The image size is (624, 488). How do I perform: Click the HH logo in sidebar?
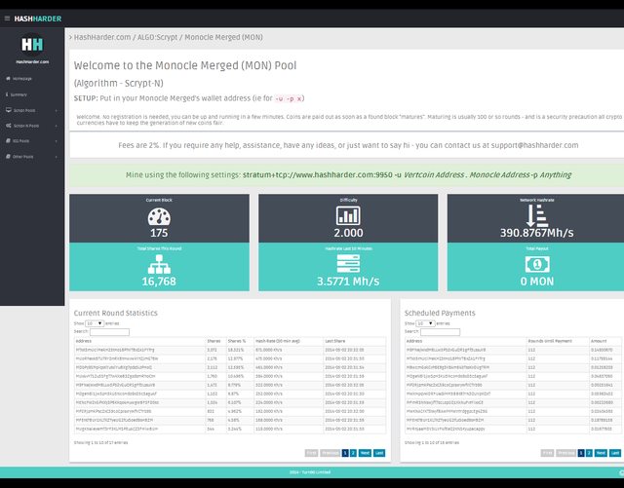click(x=32, y=44)
